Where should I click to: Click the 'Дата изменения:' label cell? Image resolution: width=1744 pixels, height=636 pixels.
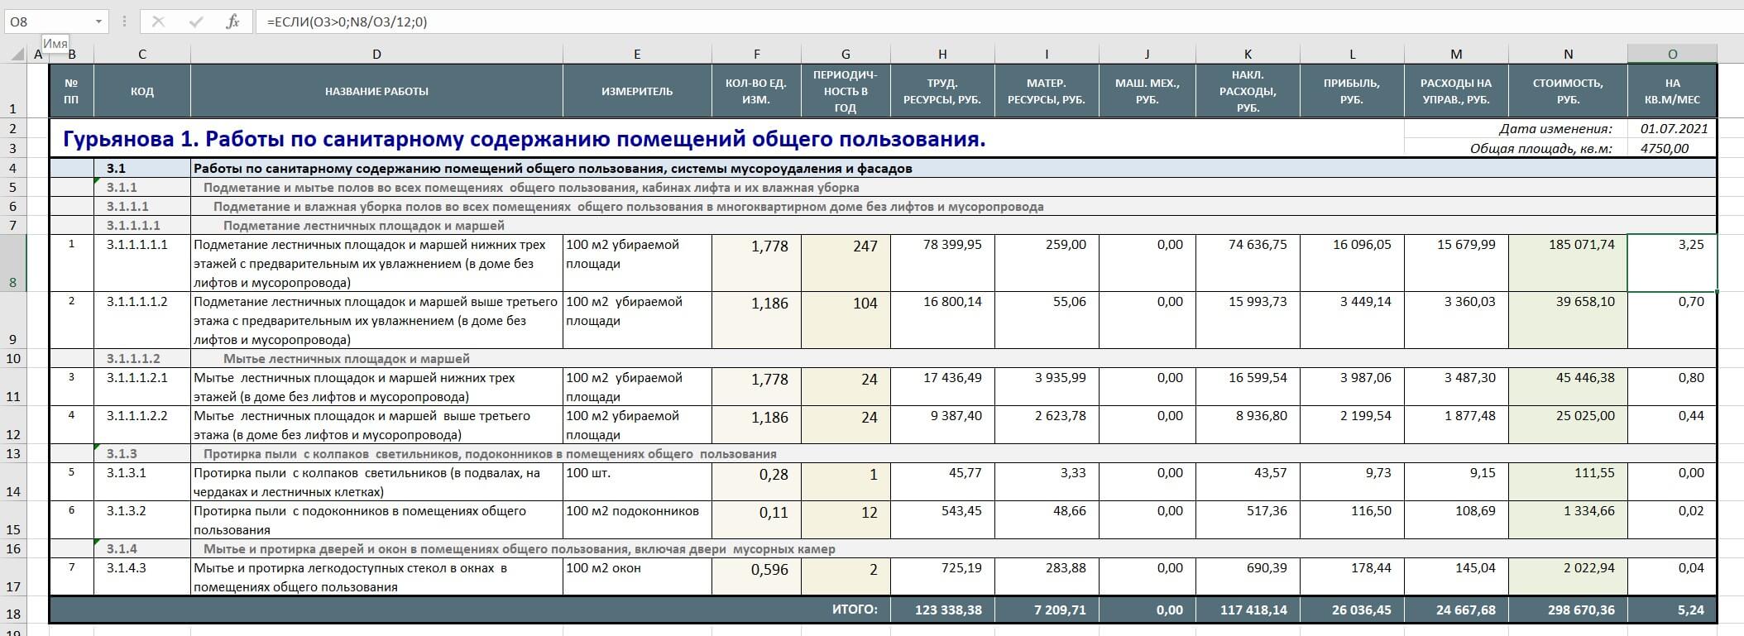point(1516,129)
